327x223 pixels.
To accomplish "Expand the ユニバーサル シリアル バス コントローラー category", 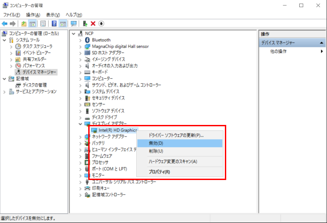I will (80, 182).
